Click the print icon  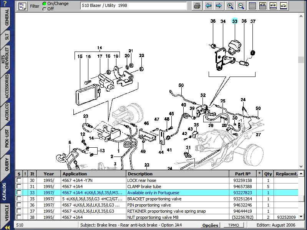click(197, 6)
